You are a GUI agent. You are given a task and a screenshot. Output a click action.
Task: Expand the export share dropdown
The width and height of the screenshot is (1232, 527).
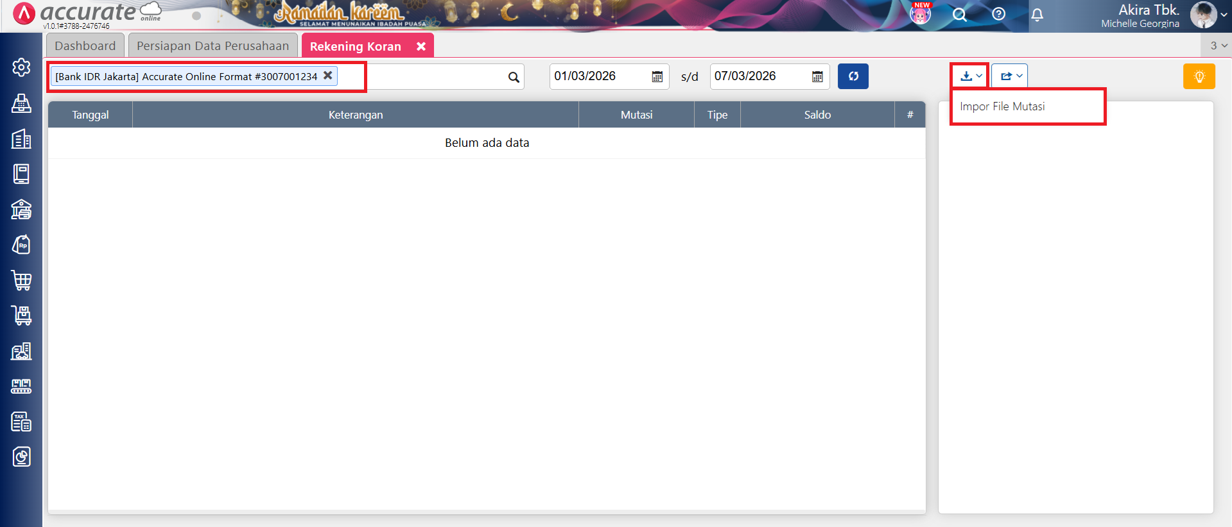click(x=1010, y=76)
